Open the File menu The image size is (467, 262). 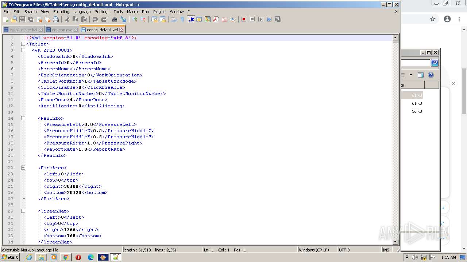coord(6,12)
